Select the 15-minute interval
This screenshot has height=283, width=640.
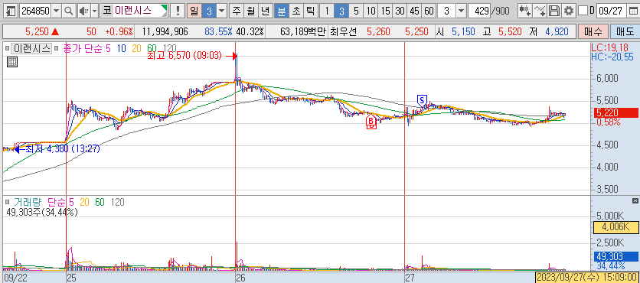385,11
